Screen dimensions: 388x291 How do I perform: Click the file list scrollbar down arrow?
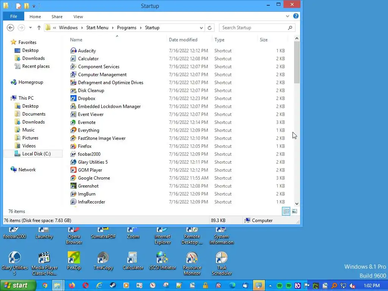tap(297, 204)
